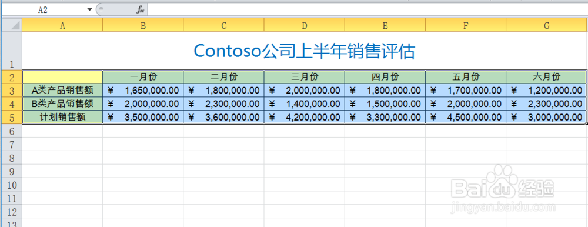
Task: Select the cell with 1,650,000.00
Action: click(x=143, y=90)
